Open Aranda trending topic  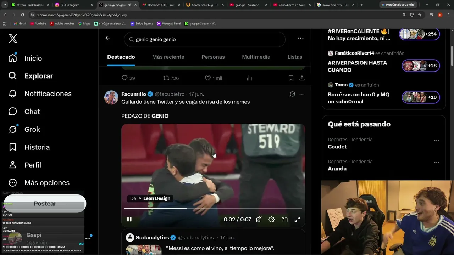pos(337,169)
